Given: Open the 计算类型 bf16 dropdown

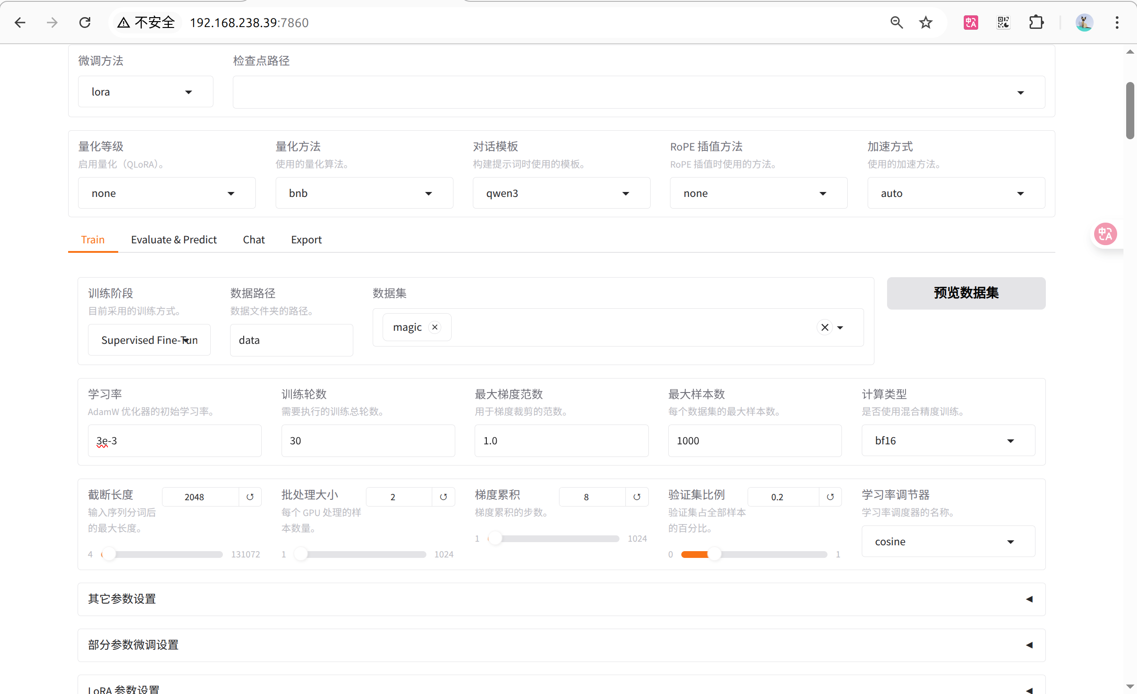Looking at the screenshot, I should click(948, 441).
